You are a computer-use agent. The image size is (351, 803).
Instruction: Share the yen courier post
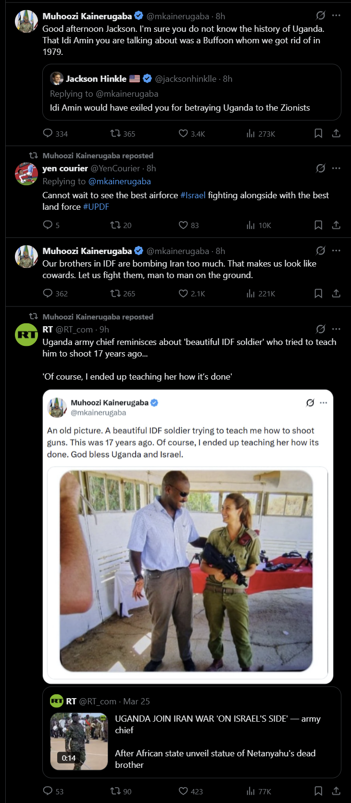point(336,225)
